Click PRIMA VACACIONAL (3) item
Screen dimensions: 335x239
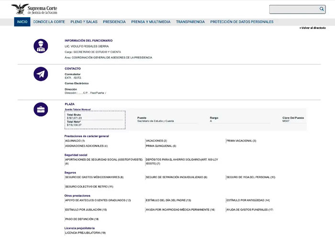click(241, 141)
